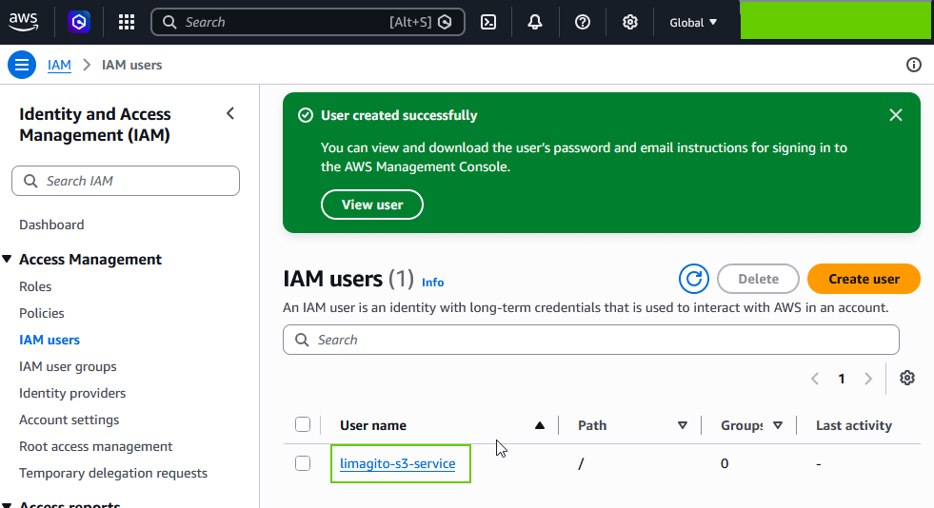Open Roles in the sidebar
934x508 pixels.
point(35,286)
